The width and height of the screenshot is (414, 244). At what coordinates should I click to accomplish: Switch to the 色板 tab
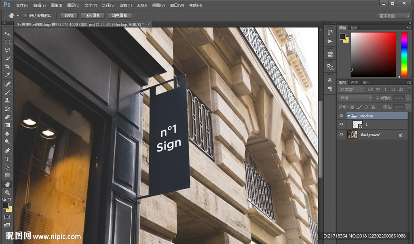coord(354,28)
